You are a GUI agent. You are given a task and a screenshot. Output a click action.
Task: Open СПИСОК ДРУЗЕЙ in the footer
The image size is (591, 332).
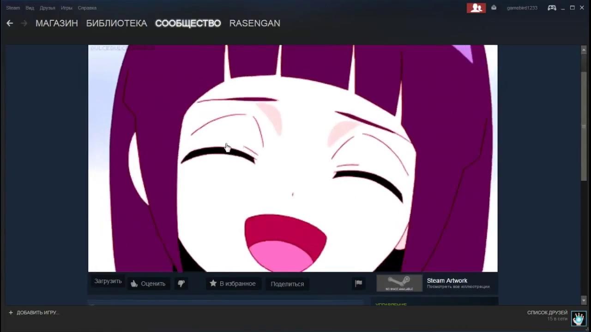pyautogui.click(x=547, y=313)
